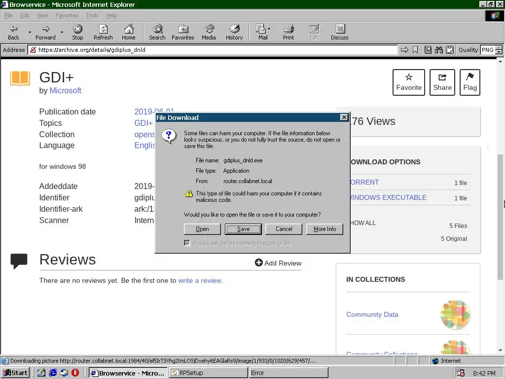This screenshot has width=505, height=379.
Task: Go to the Home page icon
Action: pos(129,32)
